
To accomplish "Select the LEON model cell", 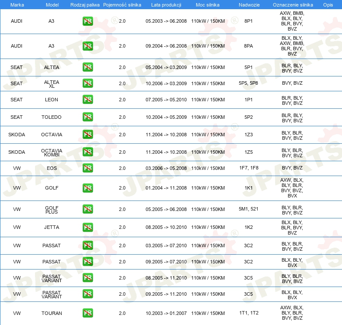I will tap(52, 100).
